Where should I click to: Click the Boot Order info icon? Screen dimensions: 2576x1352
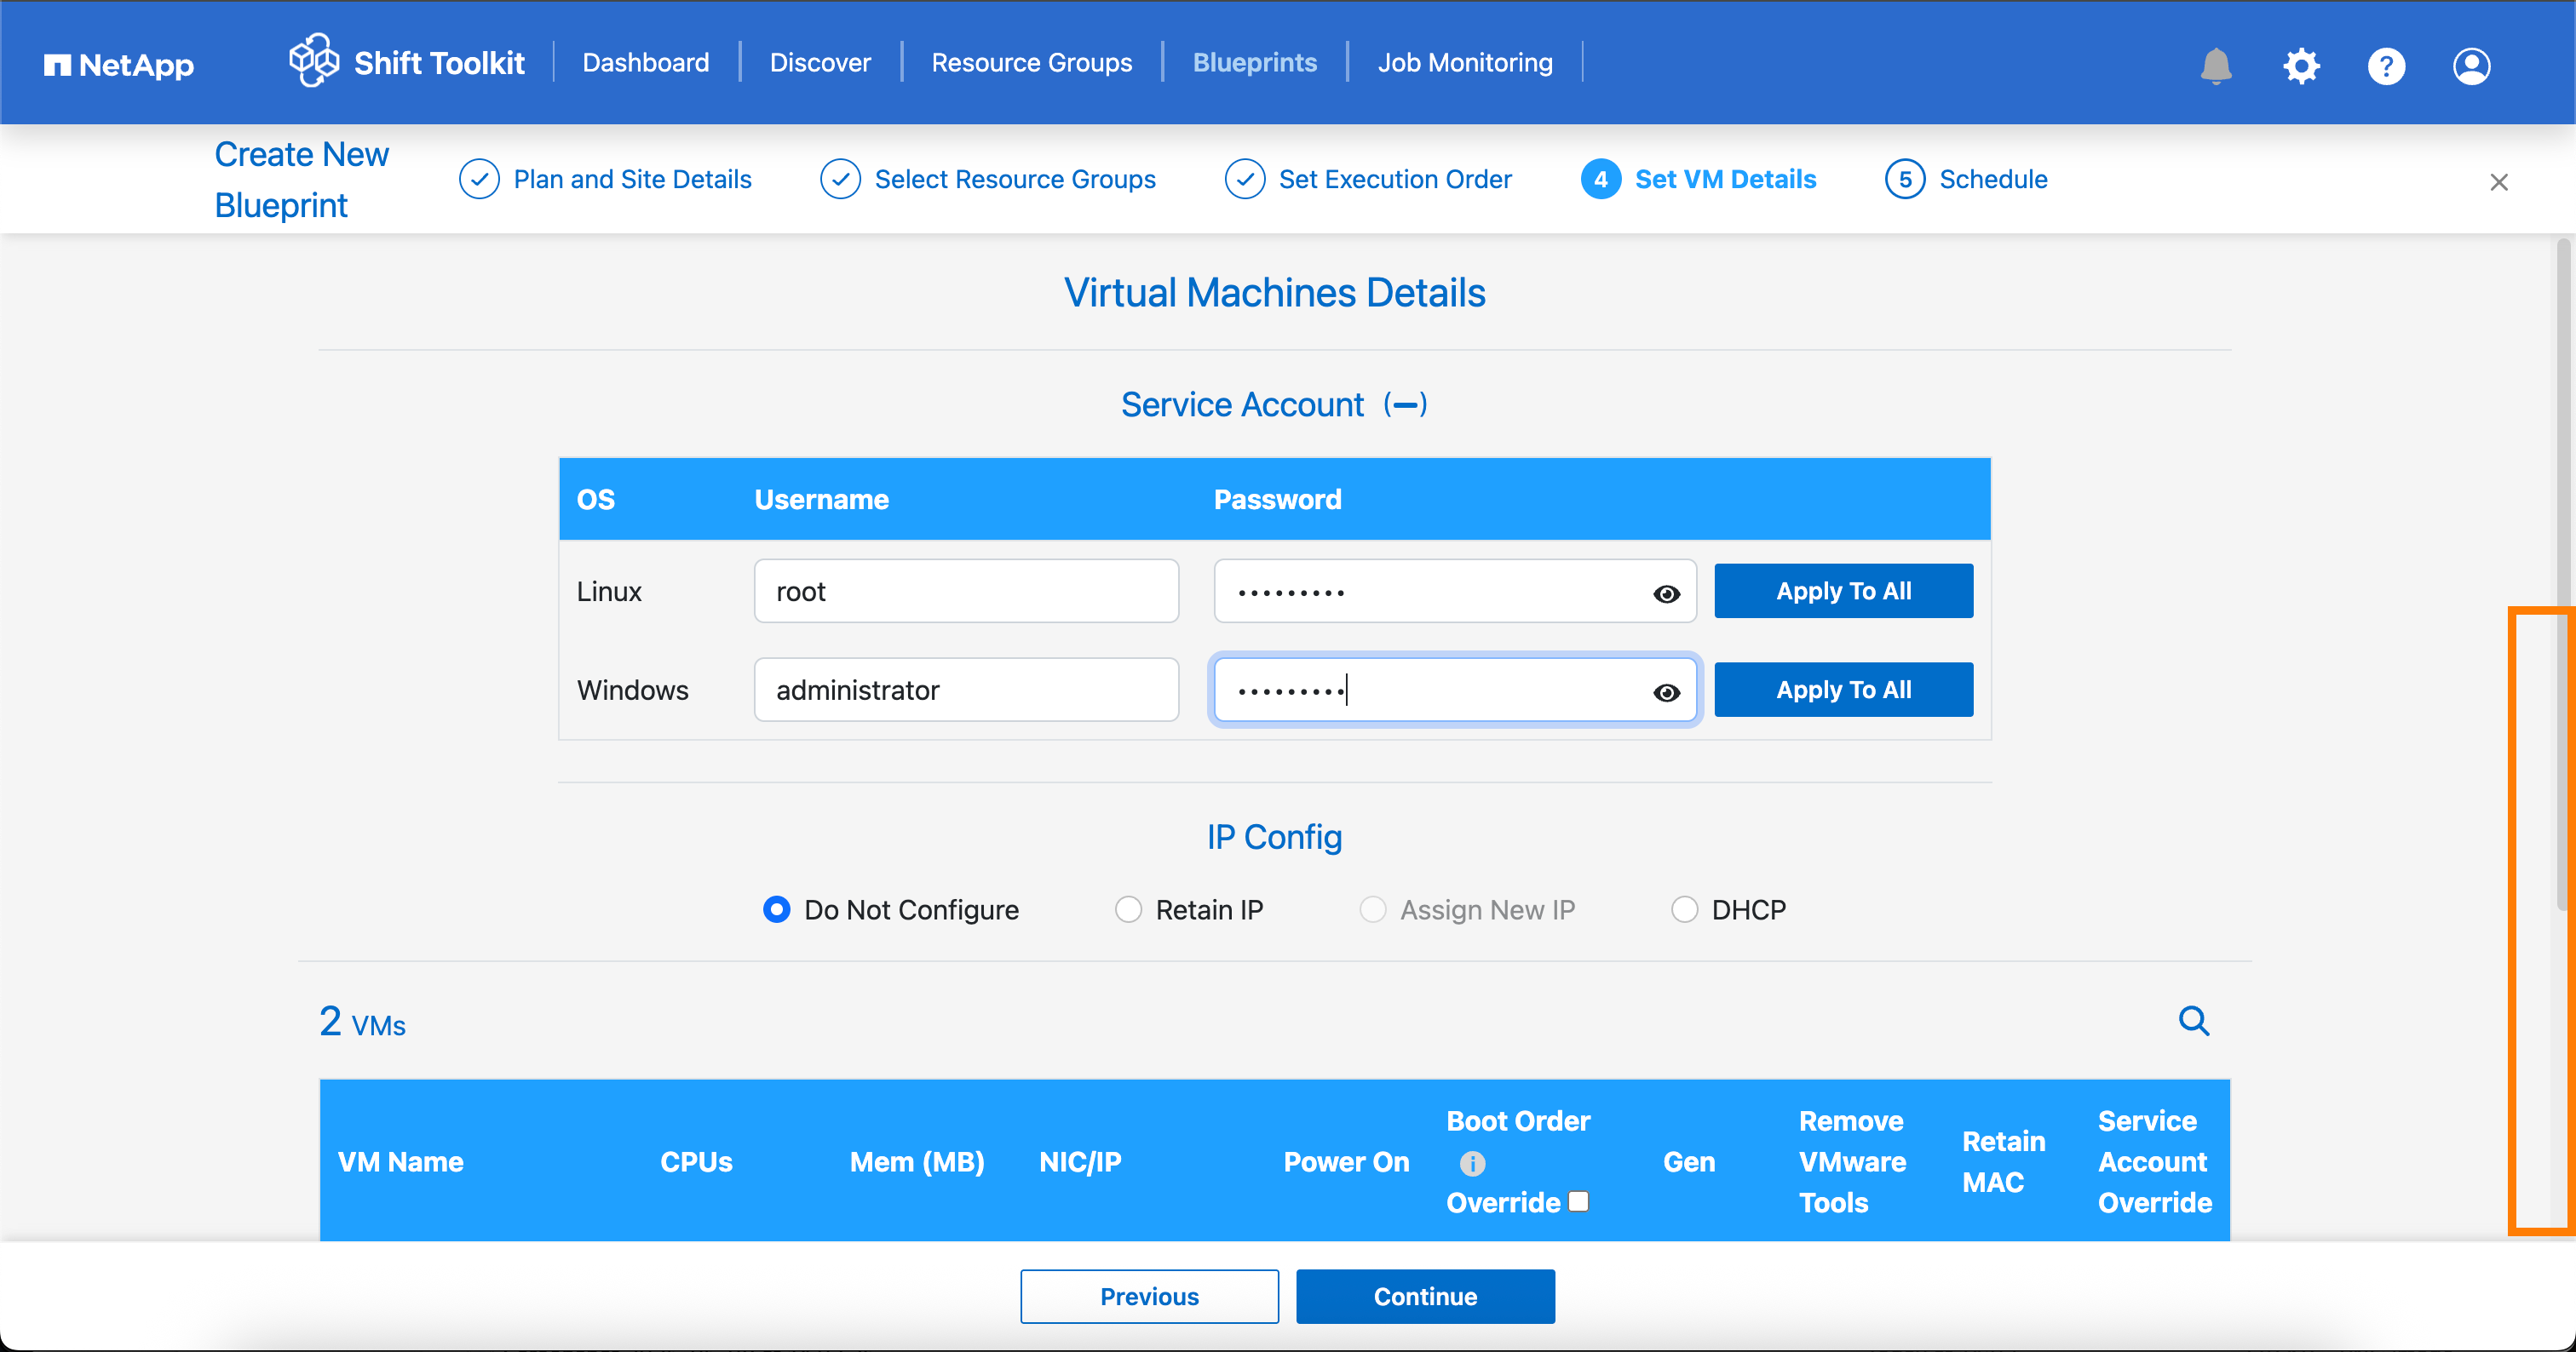(1472, 1163)
